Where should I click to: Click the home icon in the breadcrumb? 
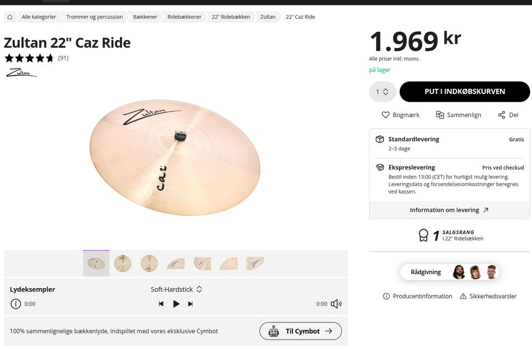[x=10, y=17]
